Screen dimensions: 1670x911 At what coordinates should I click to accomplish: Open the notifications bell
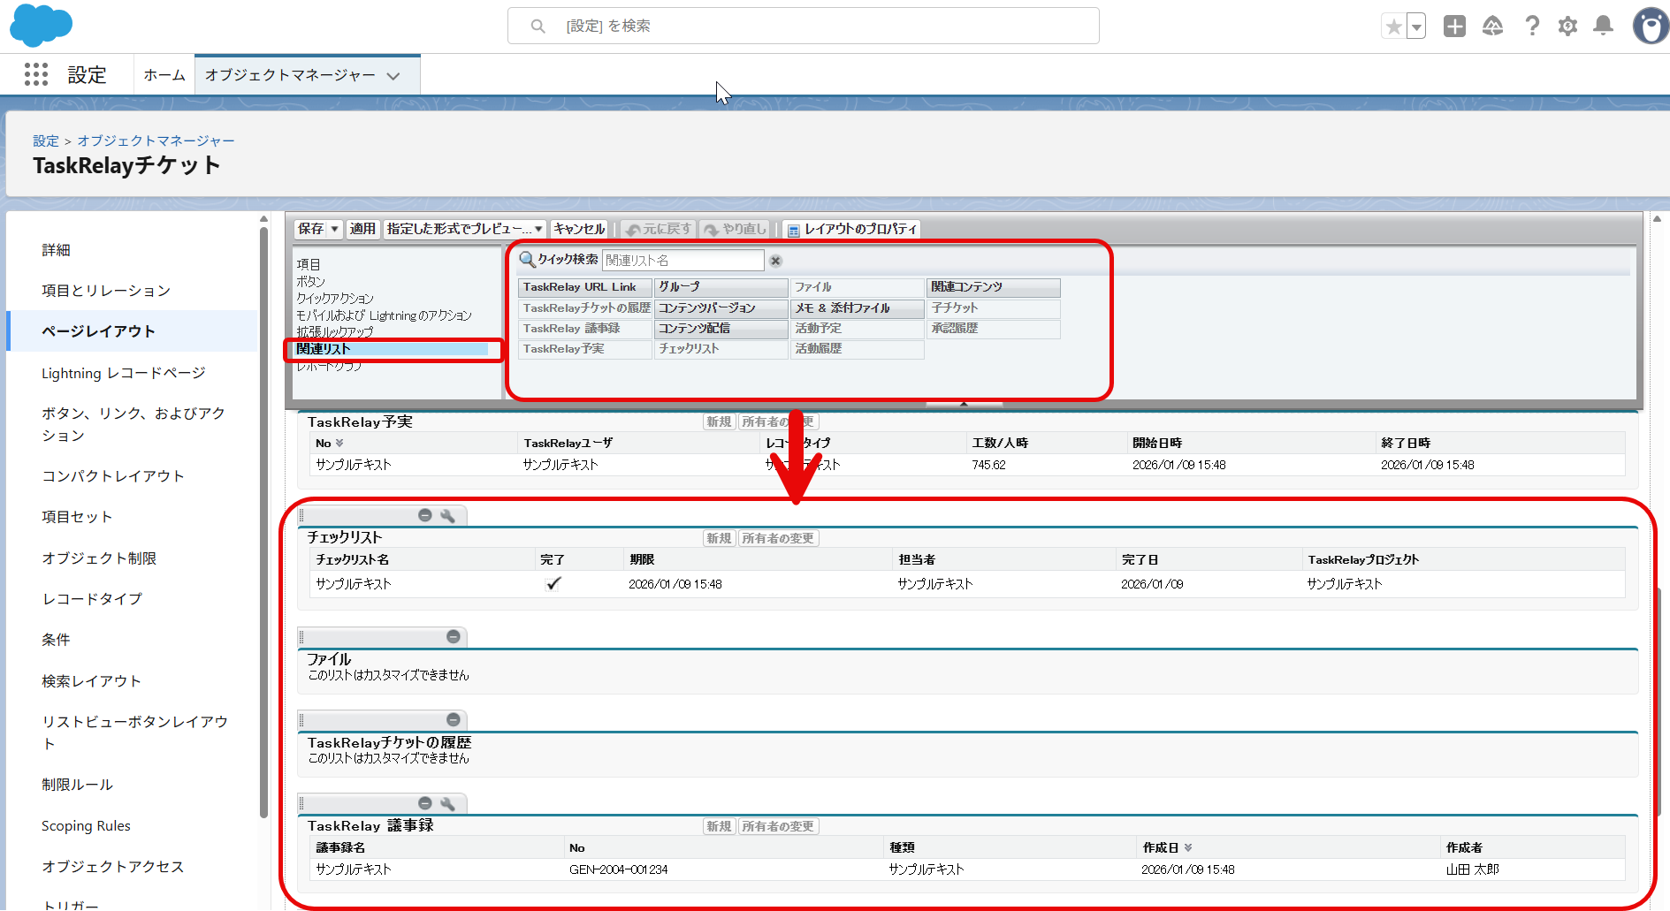[1603, 27]
